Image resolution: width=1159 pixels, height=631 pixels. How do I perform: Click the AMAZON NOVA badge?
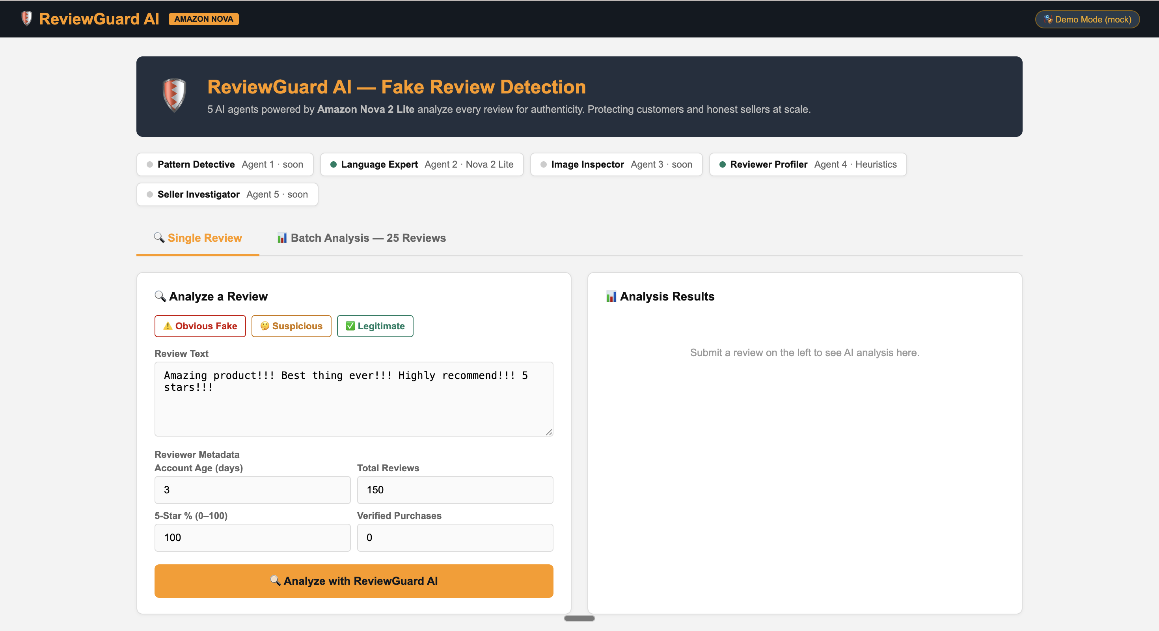203,19
